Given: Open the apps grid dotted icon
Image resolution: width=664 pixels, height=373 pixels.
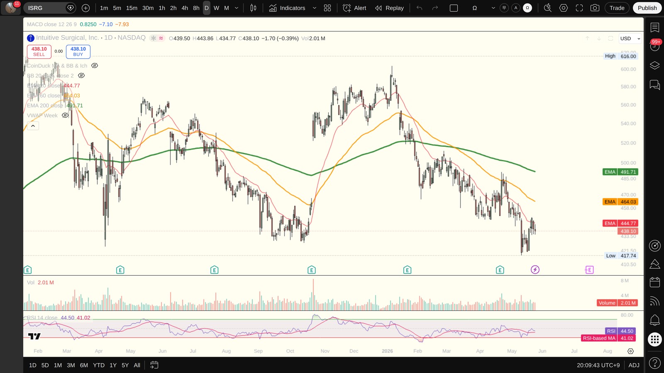Looking at the screenshot, I should 655,339.
